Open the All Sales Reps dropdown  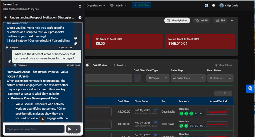point(188,78)
